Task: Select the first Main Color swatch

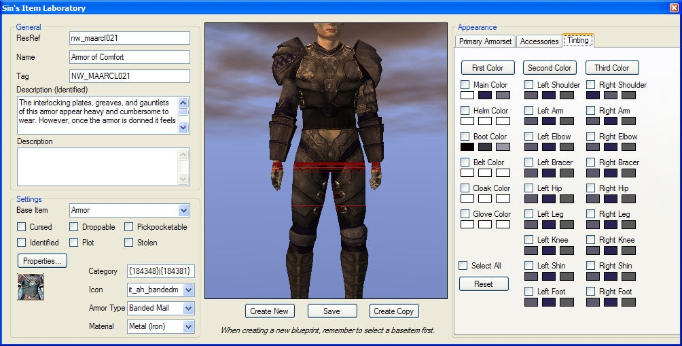Action: pos(467,95)
